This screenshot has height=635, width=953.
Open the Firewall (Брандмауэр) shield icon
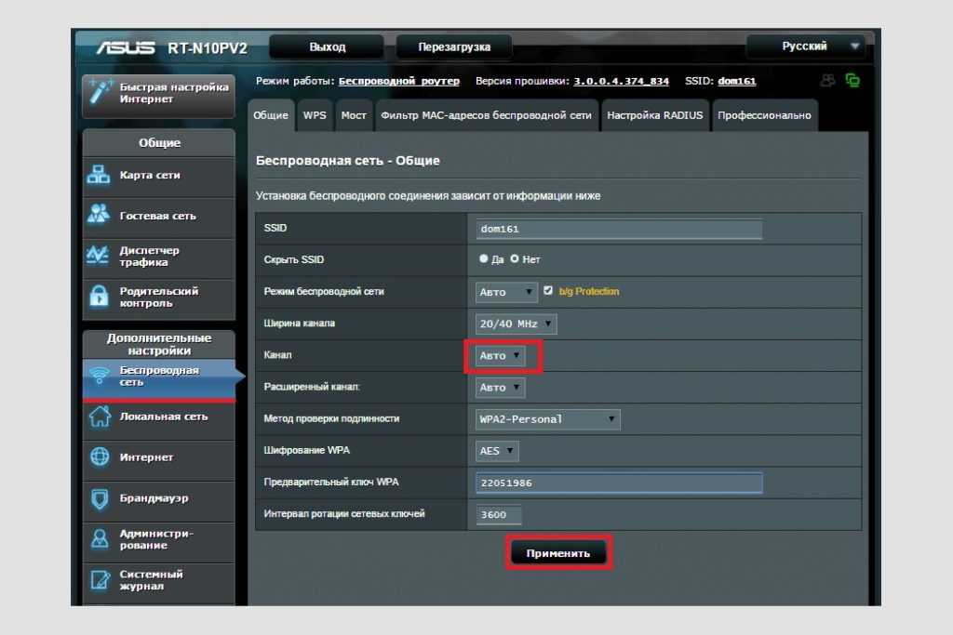(99, 498)
